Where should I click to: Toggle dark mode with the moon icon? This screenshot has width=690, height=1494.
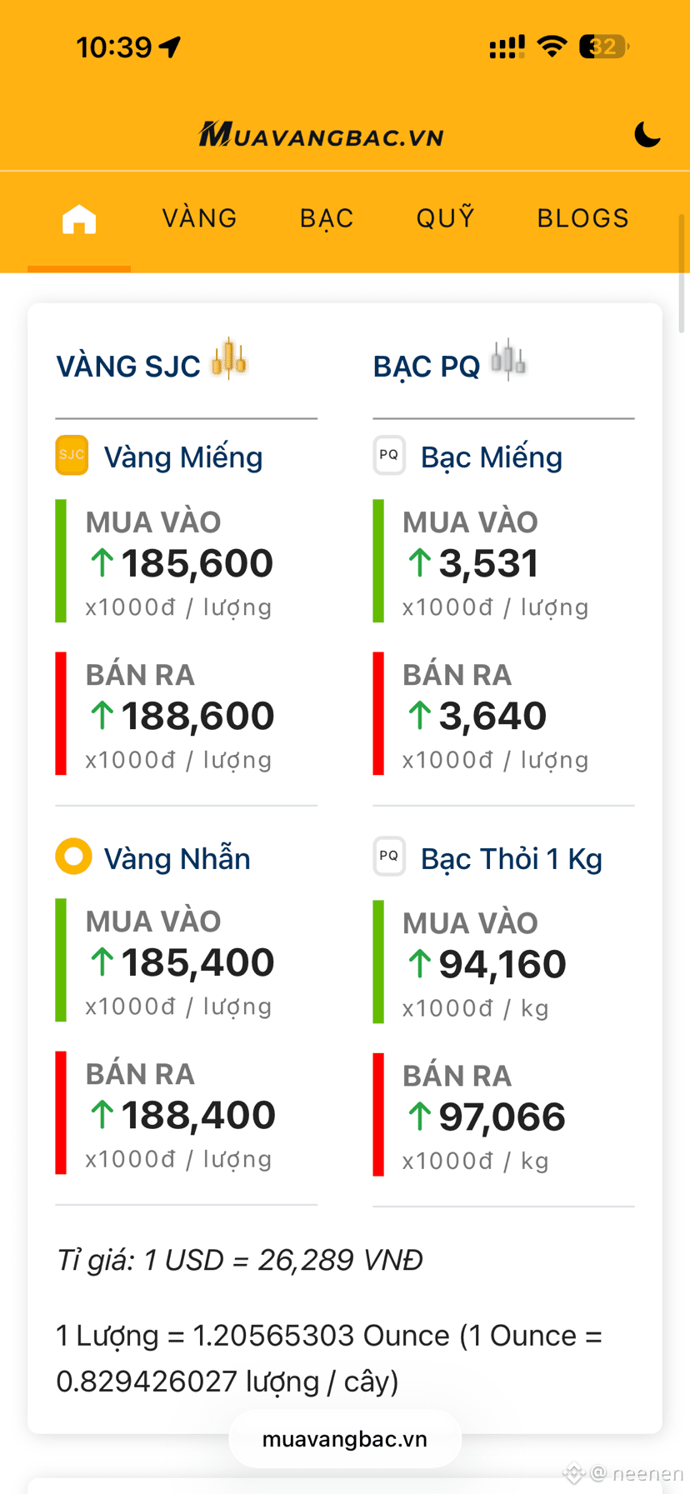(x=647, y=134)
